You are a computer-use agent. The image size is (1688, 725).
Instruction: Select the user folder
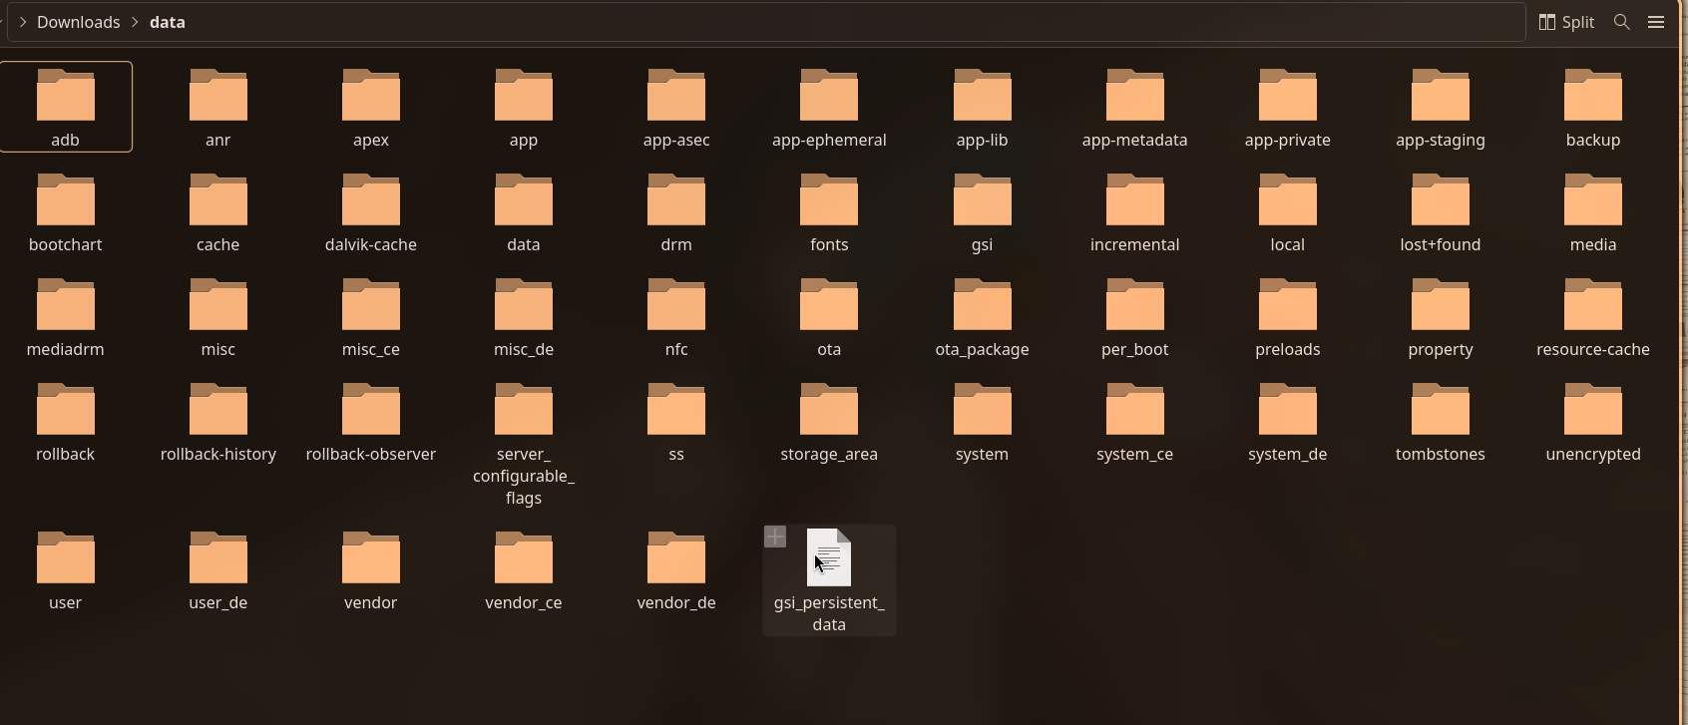click(66, 569)
